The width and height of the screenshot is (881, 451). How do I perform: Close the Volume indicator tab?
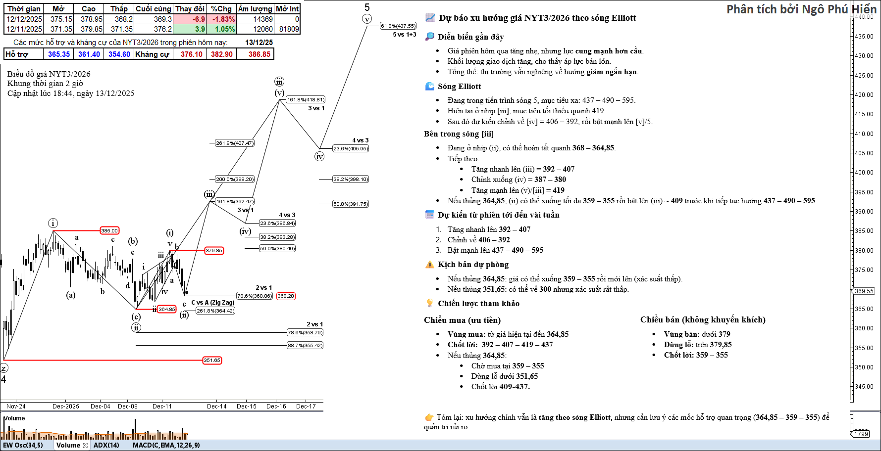tap(86, 446)
